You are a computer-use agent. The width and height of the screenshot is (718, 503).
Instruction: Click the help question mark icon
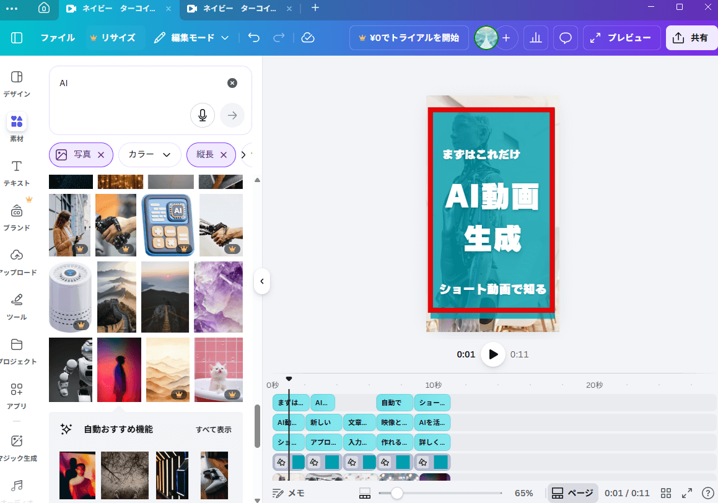(x=708, y=493)
